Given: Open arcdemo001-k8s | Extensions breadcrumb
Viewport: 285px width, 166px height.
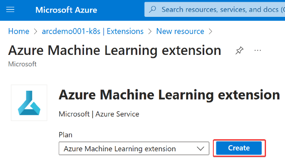Looking at the screenshot, I should click(93, 31).
